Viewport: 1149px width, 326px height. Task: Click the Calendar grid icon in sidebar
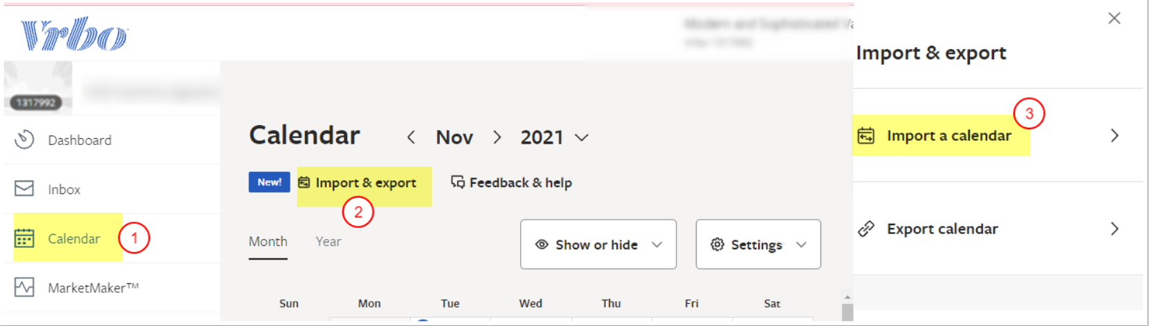24,238
